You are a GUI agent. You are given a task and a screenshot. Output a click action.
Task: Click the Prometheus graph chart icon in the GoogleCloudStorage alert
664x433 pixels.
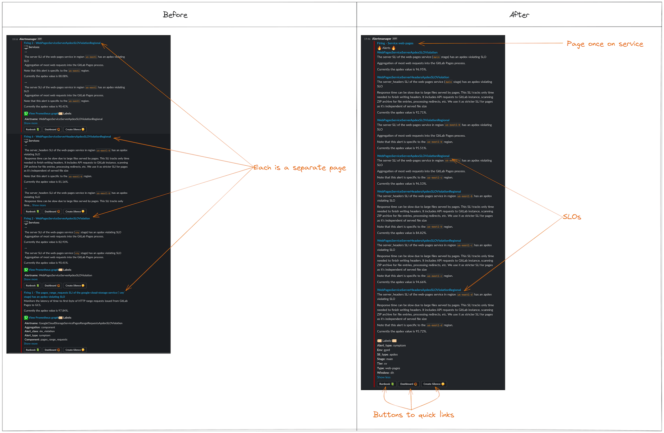point(26,318)
